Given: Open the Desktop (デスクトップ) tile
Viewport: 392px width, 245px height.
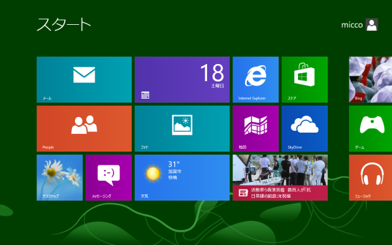Looking at the screenshot, I should click(59, 178).
